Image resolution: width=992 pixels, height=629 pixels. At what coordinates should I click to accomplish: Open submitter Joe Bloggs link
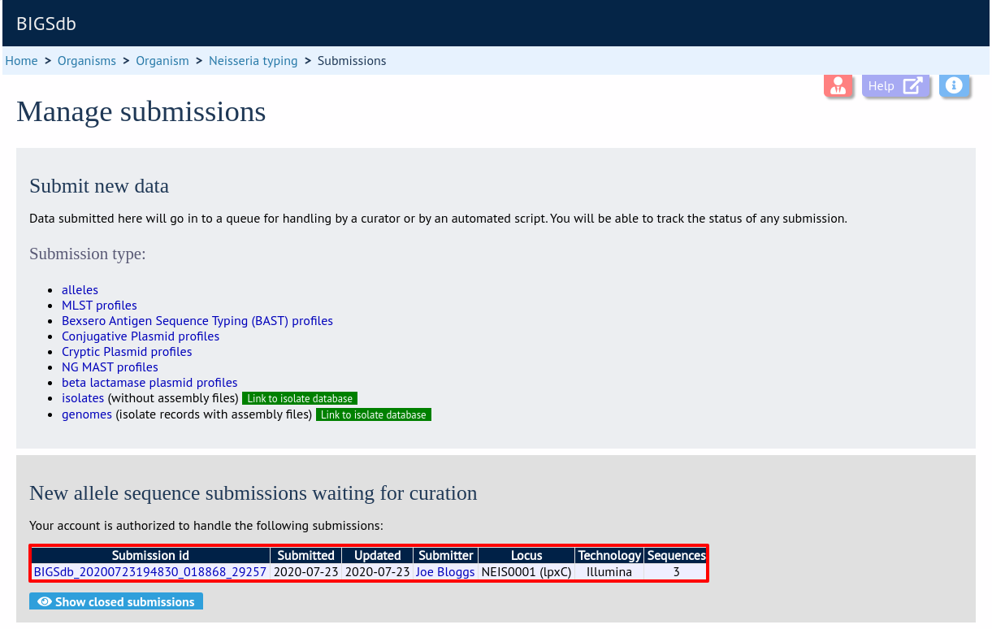point(445,572)
